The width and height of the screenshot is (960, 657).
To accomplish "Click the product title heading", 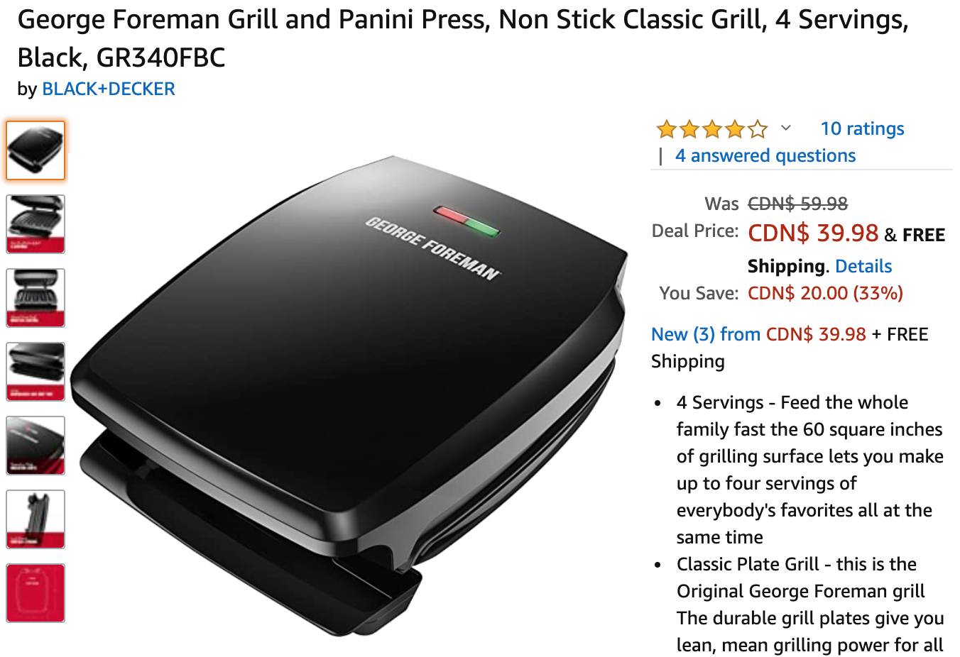I will [463, 38].
